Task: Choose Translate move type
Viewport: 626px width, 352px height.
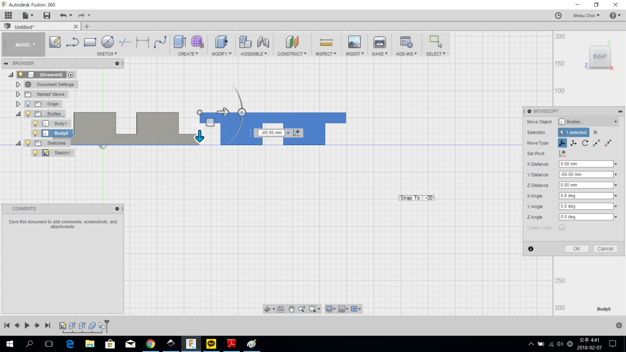Action: pos(574,143)
